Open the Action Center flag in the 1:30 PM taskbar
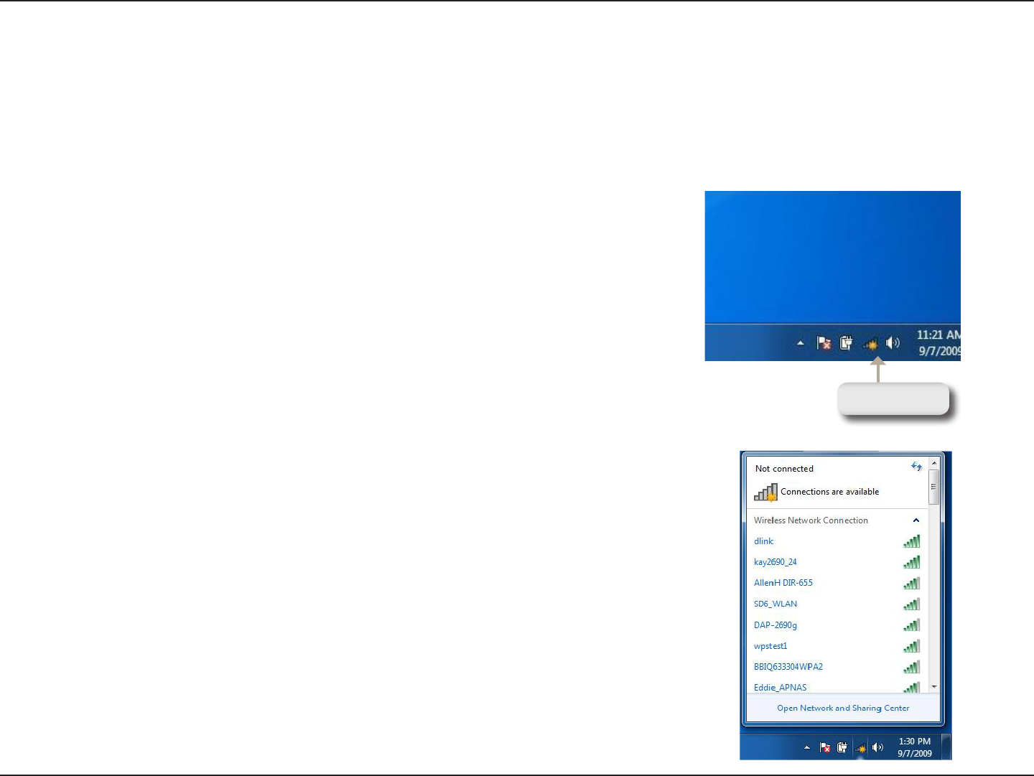 [x=825, y=747]
